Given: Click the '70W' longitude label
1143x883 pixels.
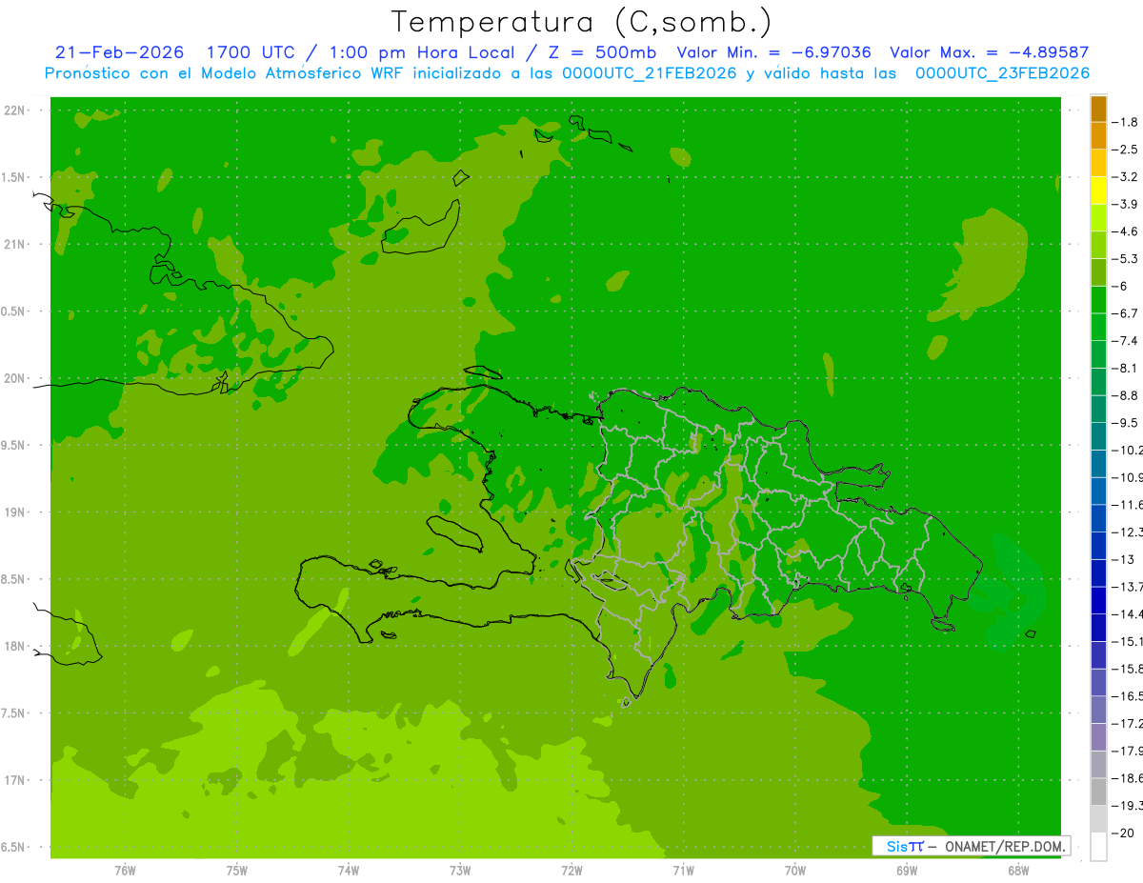Looking at the screenshot, I should (x=795, y=870).
